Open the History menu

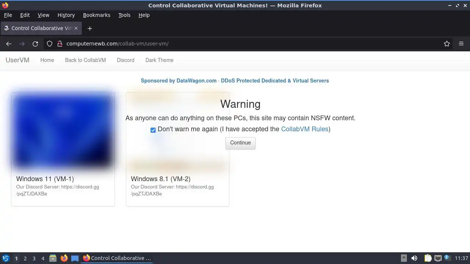point(66,15)
